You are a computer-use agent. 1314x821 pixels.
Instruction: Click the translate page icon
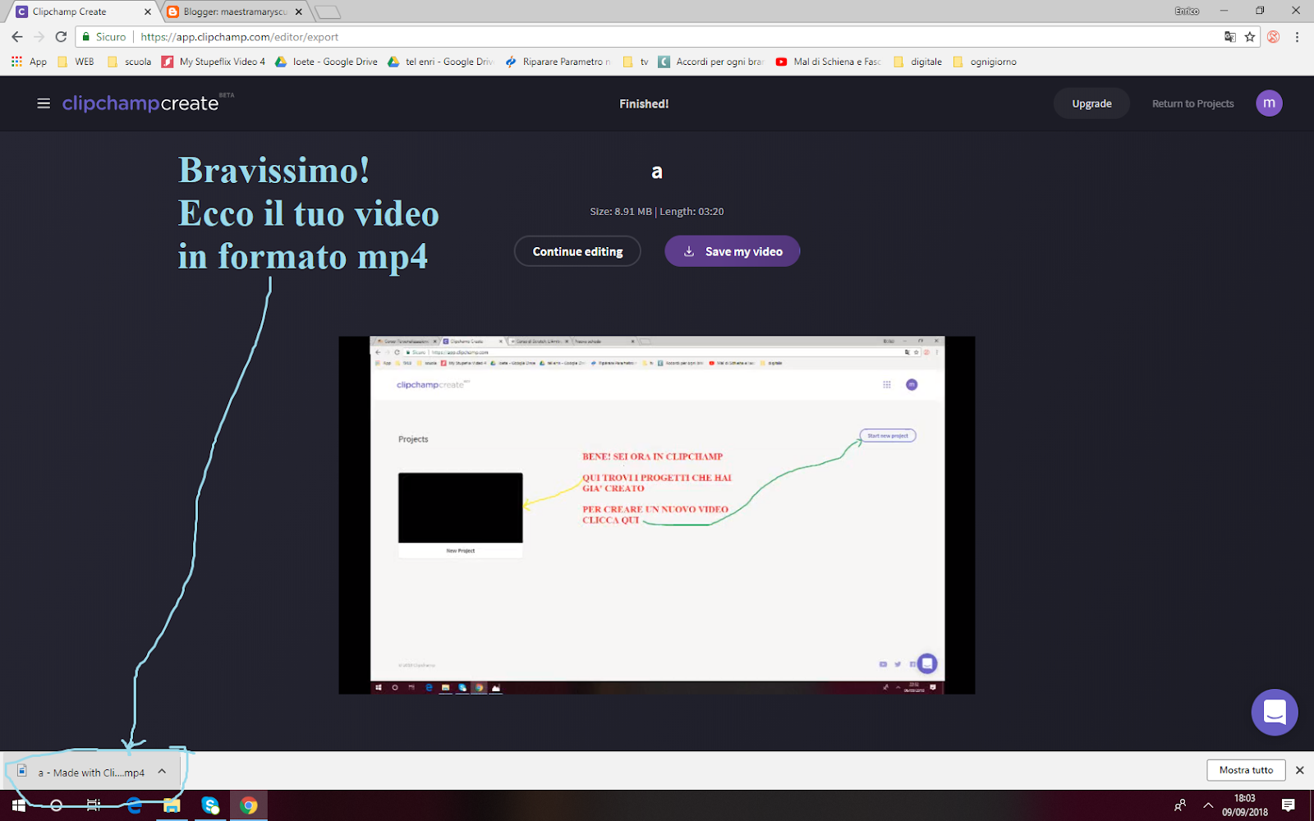[x=1229, y=37]
